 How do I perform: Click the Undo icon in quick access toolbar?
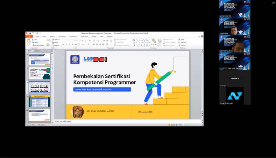(x=33, y=33)
